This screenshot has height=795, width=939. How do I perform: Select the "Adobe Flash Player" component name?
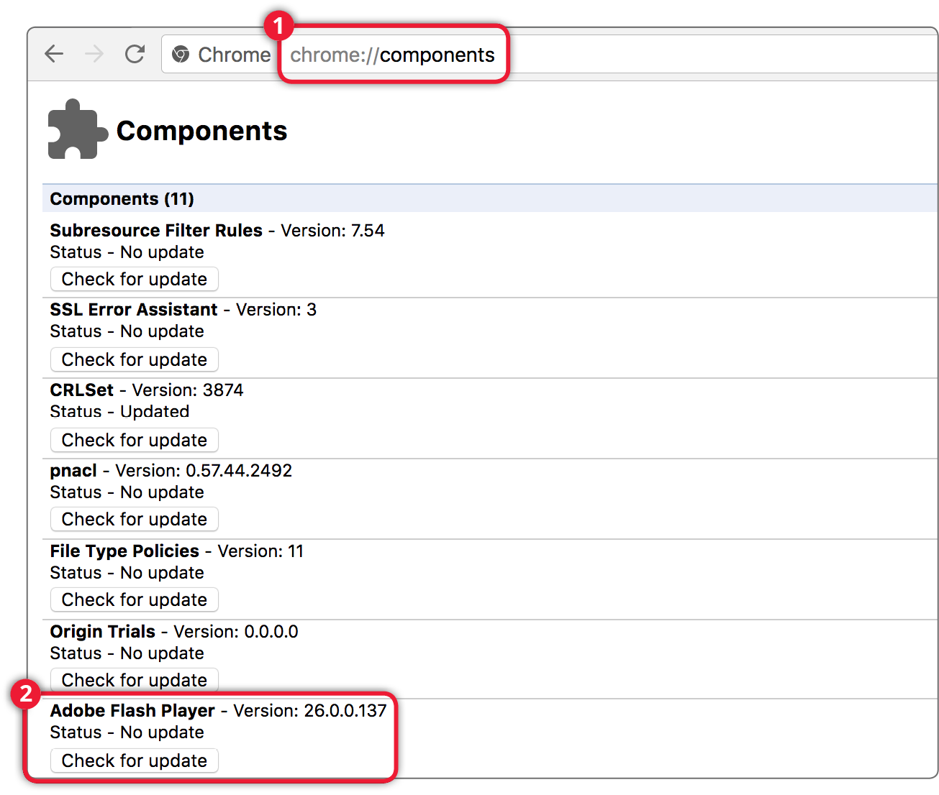coord(132,711)
